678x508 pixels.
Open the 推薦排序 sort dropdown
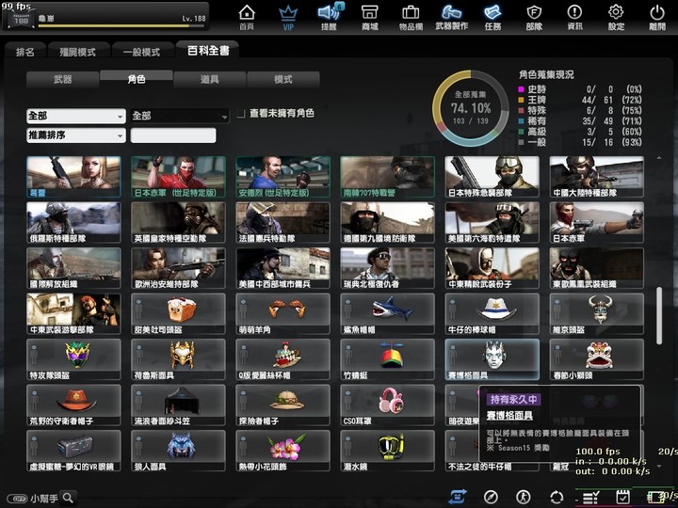pyautogui.click(x=76, y=135)
